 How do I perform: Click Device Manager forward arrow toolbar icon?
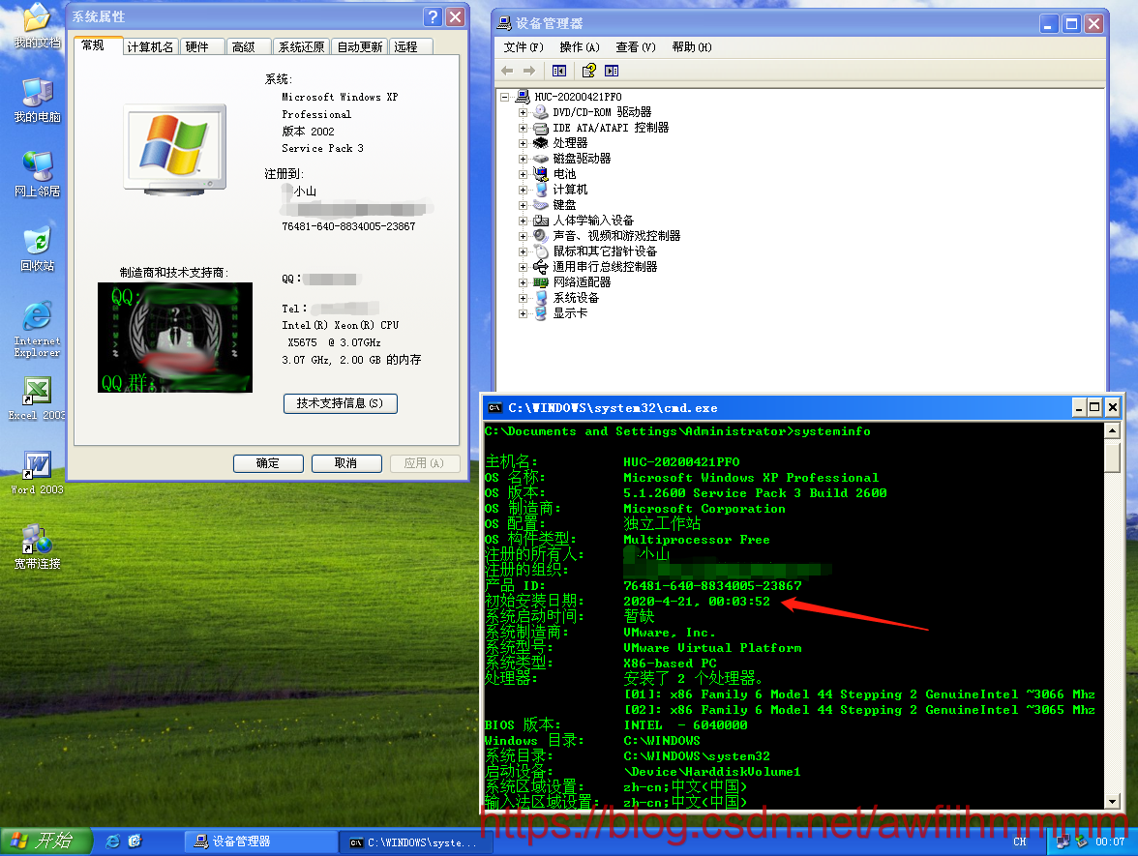pos(529,71)
